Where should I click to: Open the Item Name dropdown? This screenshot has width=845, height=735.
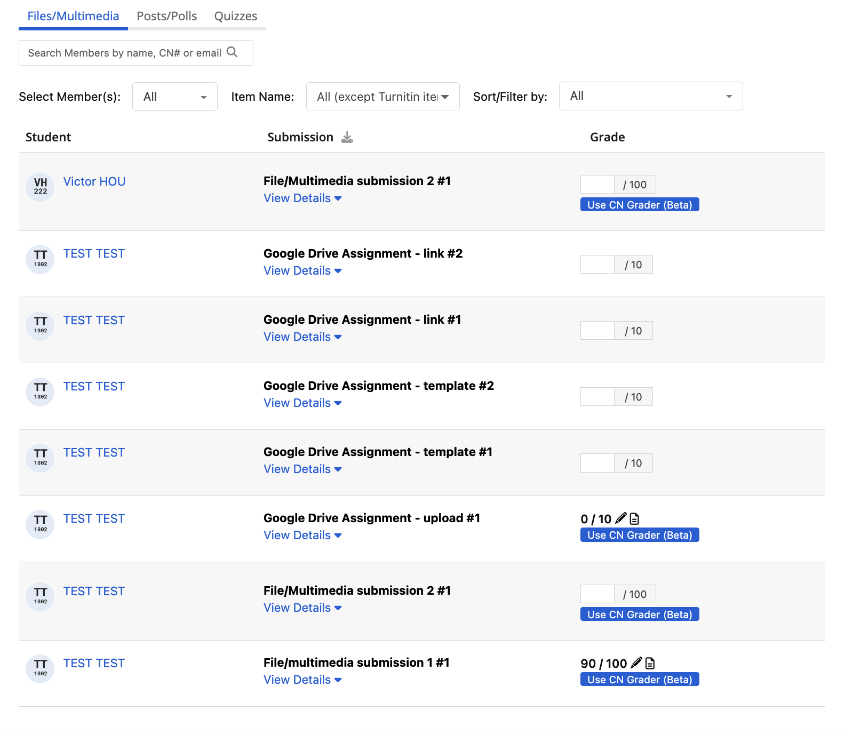(x=383, y=97)
